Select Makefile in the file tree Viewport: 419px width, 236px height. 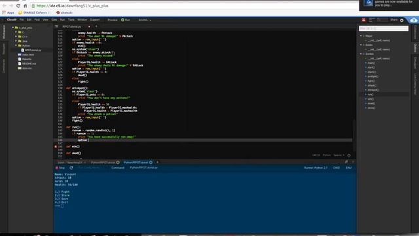(x=25, y=59)
